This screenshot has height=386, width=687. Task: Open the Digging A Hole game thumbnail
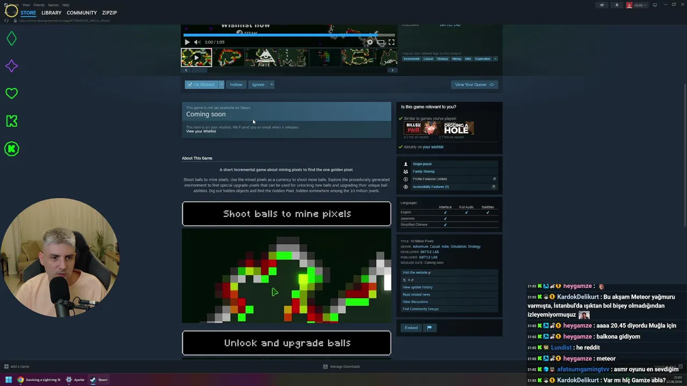[x=457, y=128]
